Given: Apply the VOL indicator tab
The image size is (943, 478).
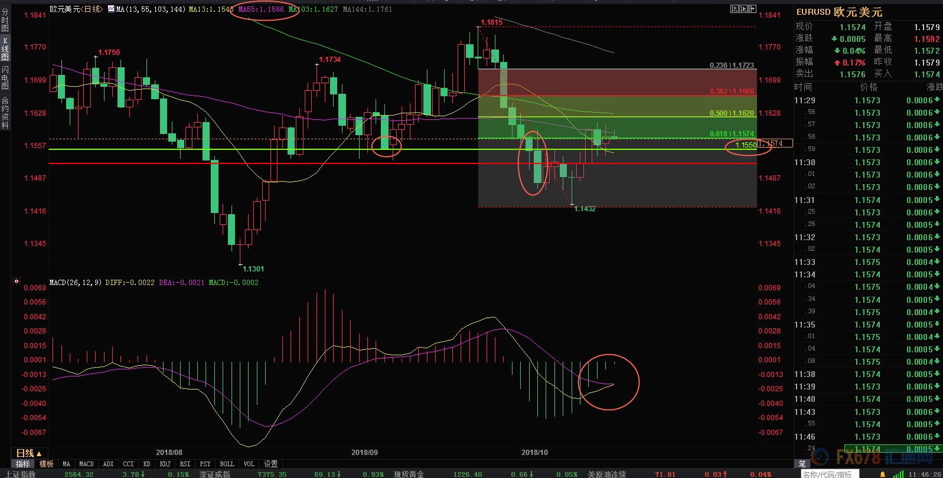Looking at the screenshot, I should 249,464.
